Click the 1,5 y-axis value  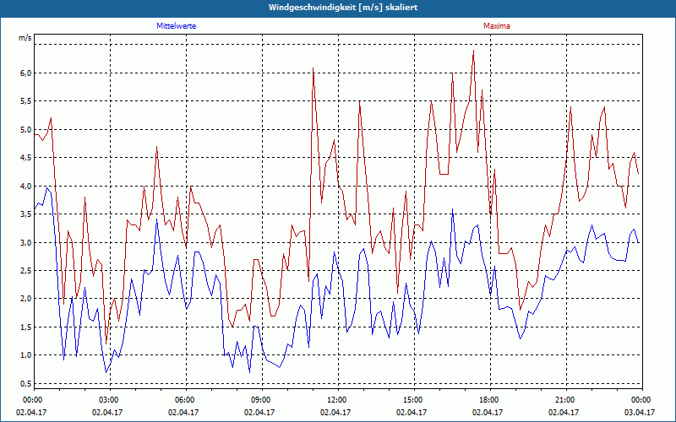pos(26,327)
